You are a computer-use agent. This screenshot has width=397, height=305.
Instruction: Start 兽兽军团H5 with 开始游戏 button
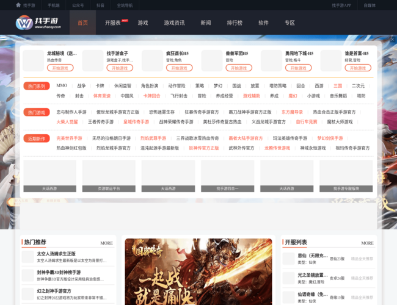(239, 68)
